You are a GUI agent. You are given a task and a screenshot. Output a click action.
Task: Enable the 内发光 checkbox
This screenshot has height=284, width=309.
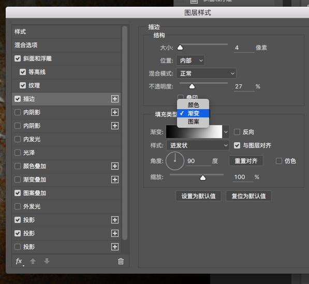[x=18, y=139]
